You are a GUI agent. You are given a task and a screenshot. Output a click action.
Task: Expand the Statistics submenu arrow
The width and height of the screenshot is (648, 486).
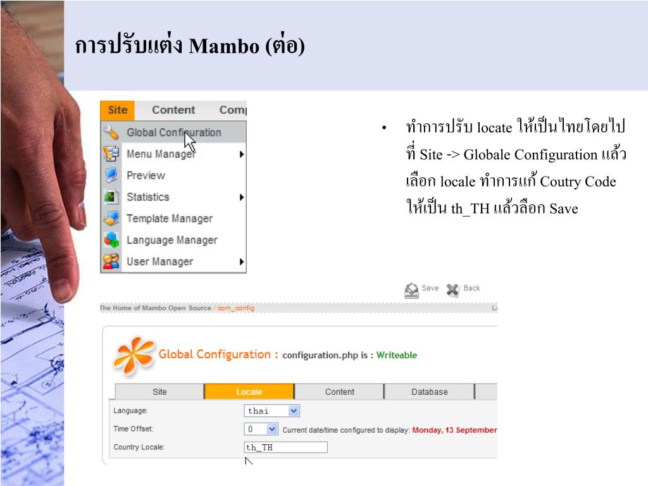241,197
